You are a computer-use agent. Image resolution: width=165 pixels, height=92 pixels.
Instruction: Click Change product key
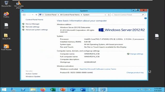[x=135, y=73]
